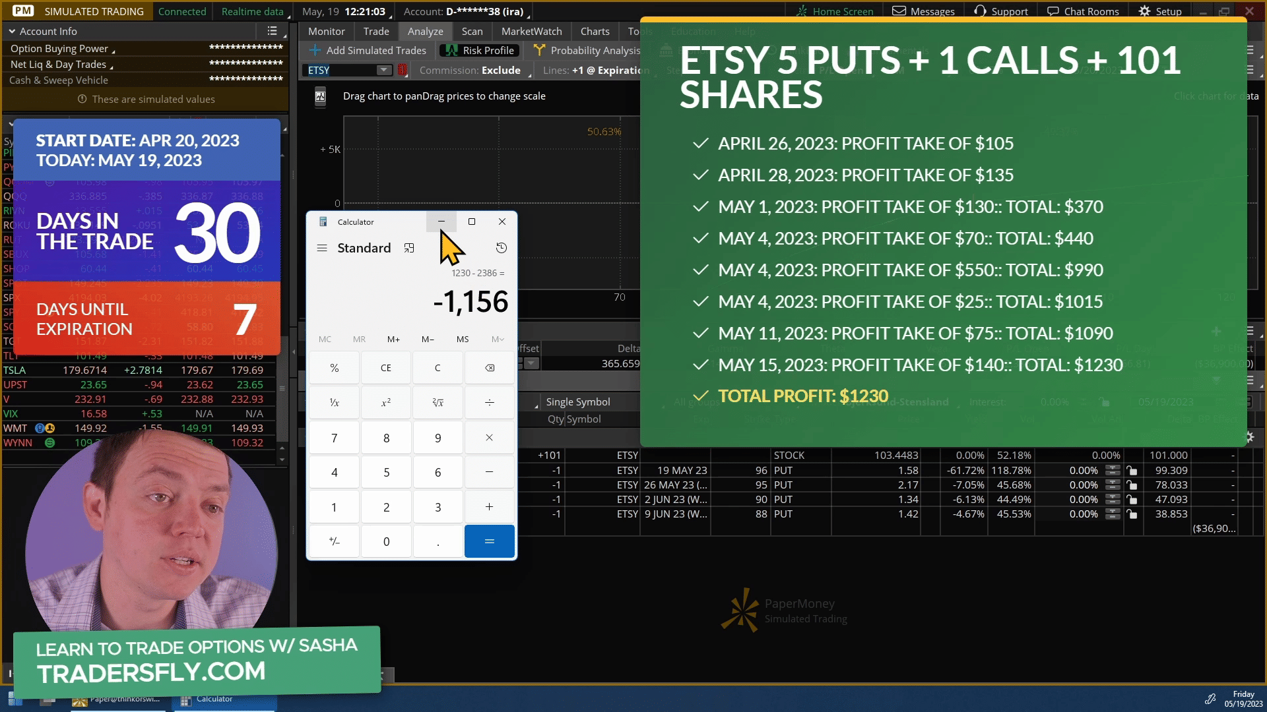
Task: Click the calculator backspace key
Action: [x=490, y=368]
